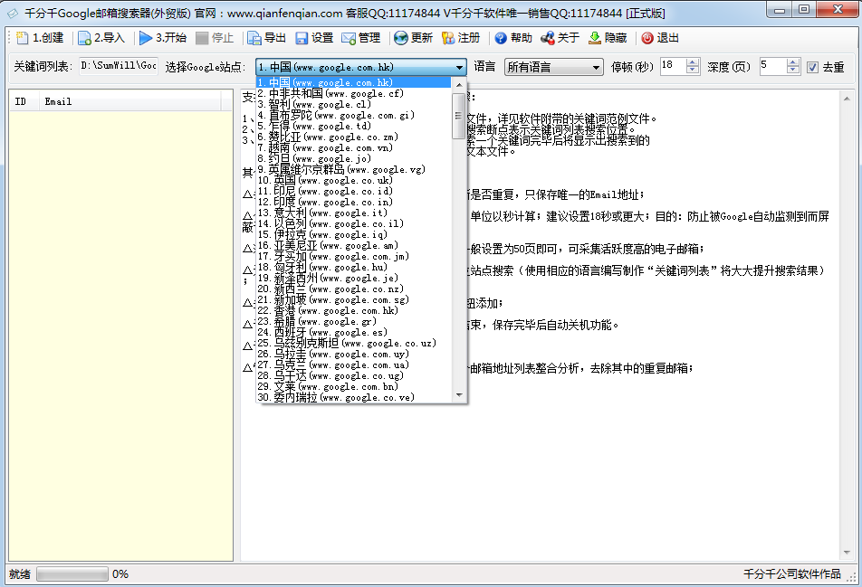Screen dimensions: 862x587
Task: Select 9. 英属维尔京群岛 (www.google.vg) option
Action: [x=353, y=170]
